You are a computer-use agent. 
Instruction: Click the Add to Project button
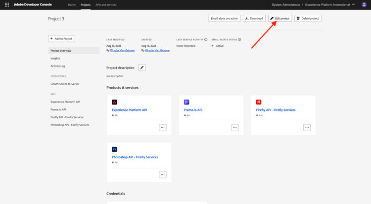coord(61,38)
